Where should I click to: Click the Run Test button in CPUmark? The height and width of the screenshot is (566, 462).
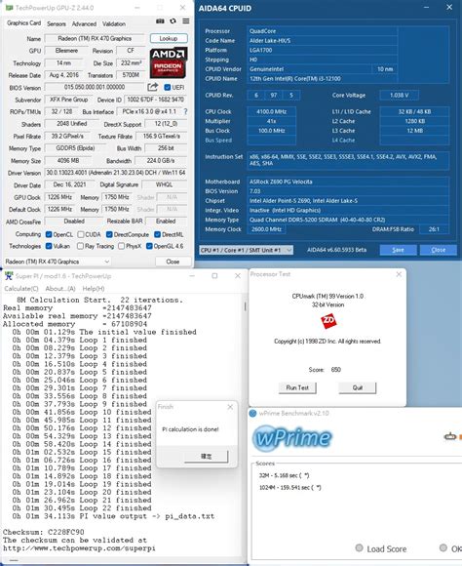click(297, 387)
